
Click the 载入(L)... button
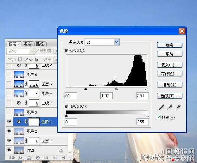170,65
